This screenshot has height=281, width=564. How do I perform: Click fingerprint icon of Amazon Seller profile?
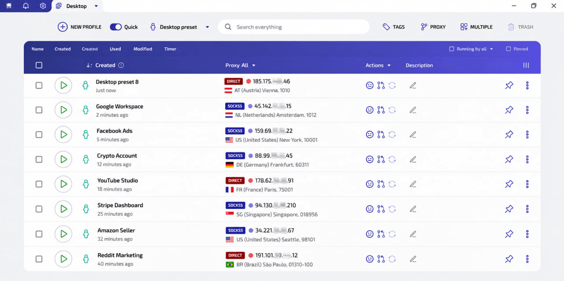[x=85, y=234]
